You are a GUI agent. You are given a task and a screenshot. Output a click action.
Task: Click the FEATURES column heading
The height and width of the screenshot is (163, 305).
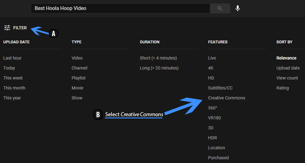[218, 42]
